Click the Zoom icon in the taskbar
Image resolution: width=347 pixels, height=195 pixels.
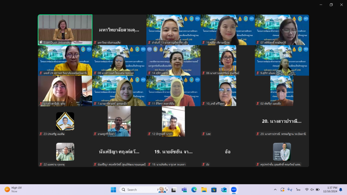tap(233, 190)
